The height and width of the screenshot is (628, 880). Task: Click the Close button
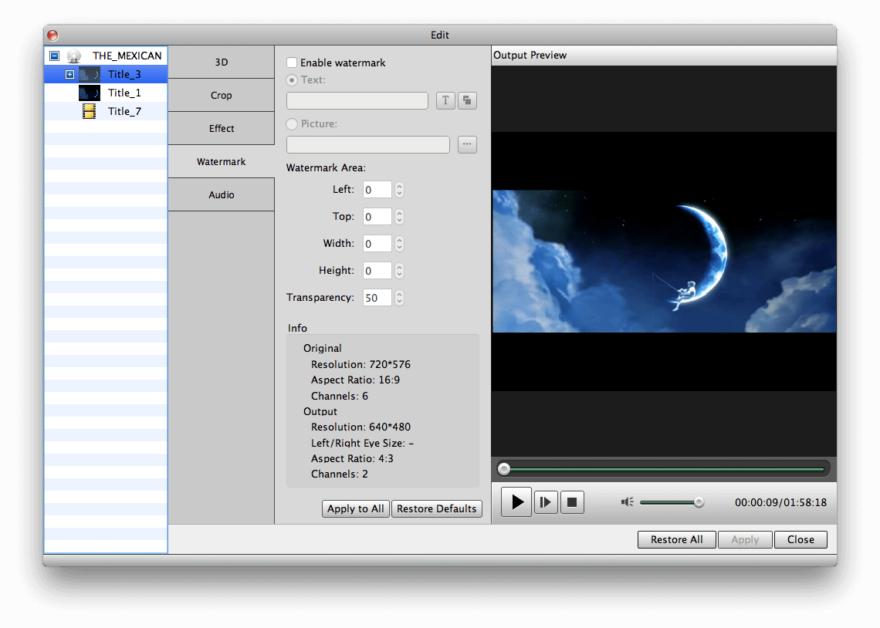(800, 539)
